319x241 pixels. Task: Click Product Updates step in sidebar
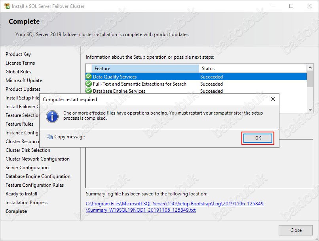point(23,89)
